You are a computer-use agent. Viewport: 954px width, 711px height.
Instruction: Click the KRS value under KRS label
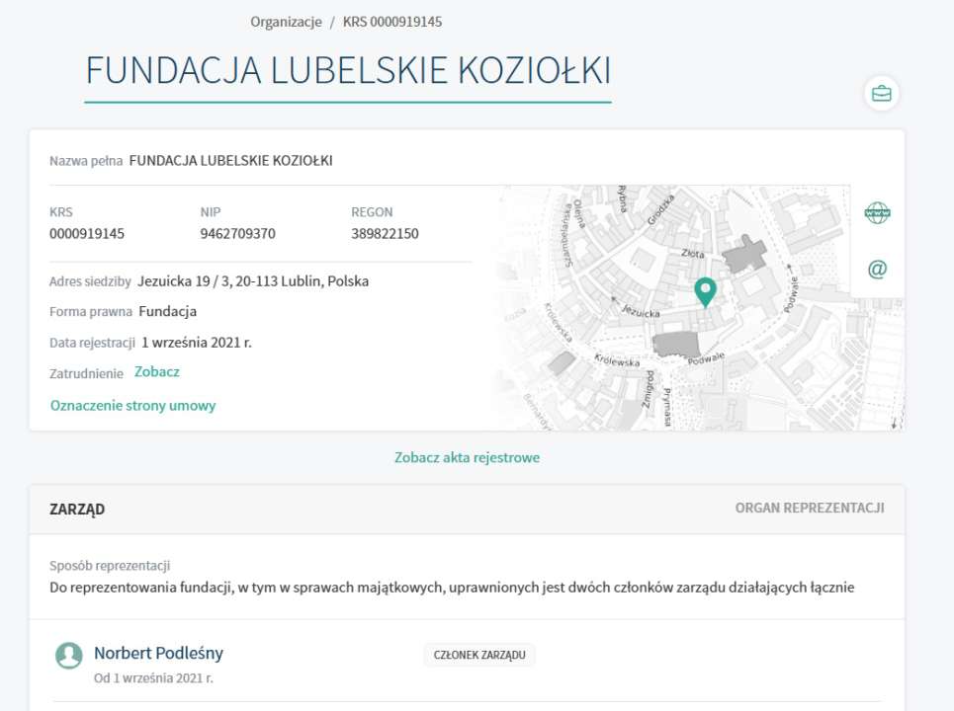tap(87, 234)
